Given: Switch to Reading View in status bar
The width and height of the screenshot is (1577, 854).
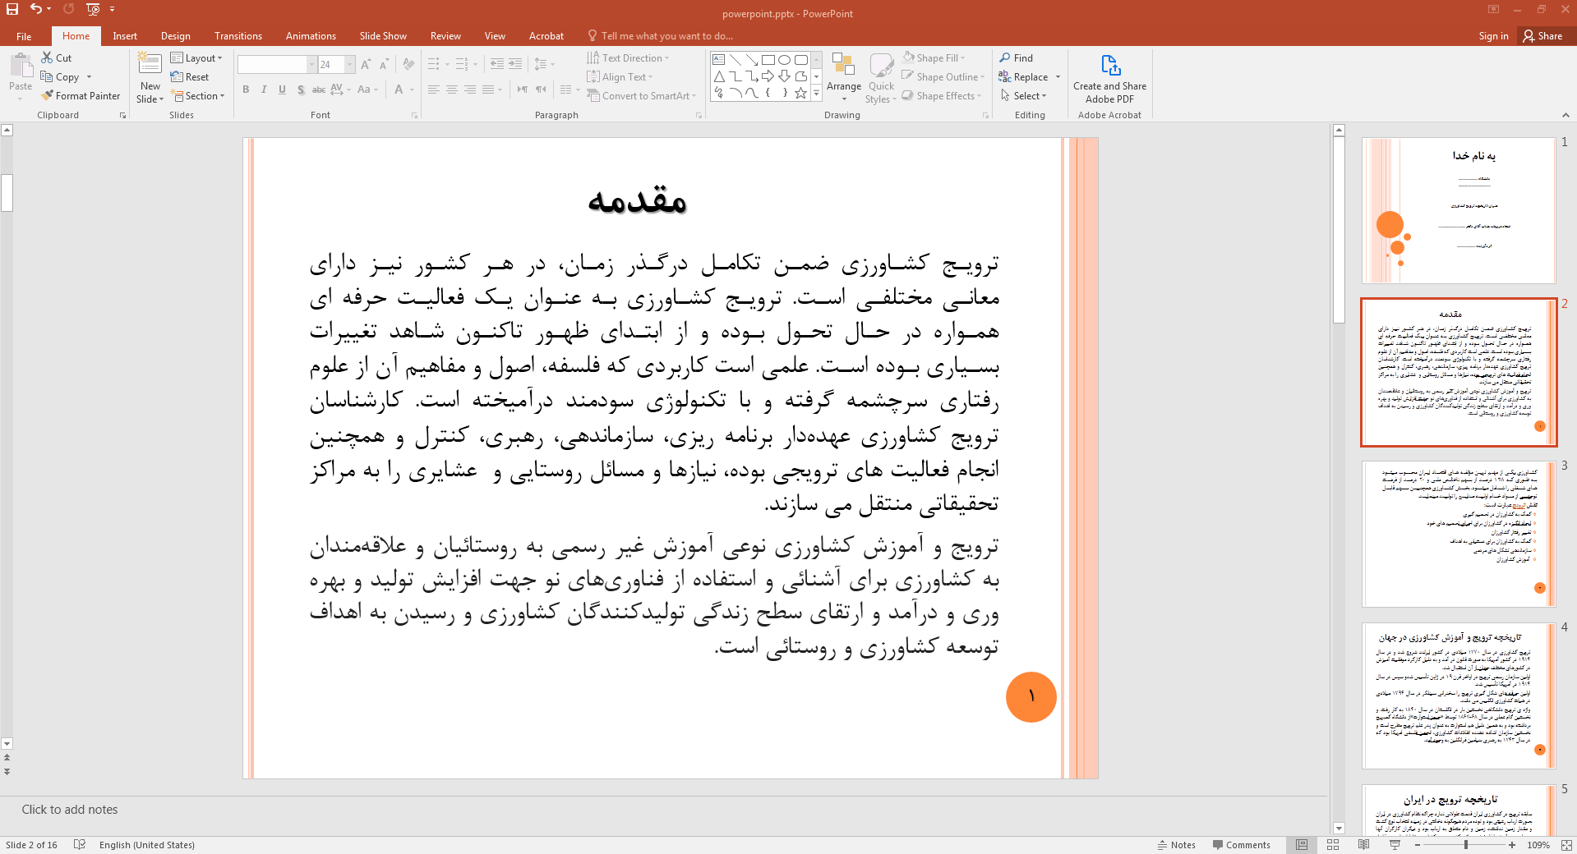Looking at the screenshot, I should pyautogui.click(x=1364, y=845).
